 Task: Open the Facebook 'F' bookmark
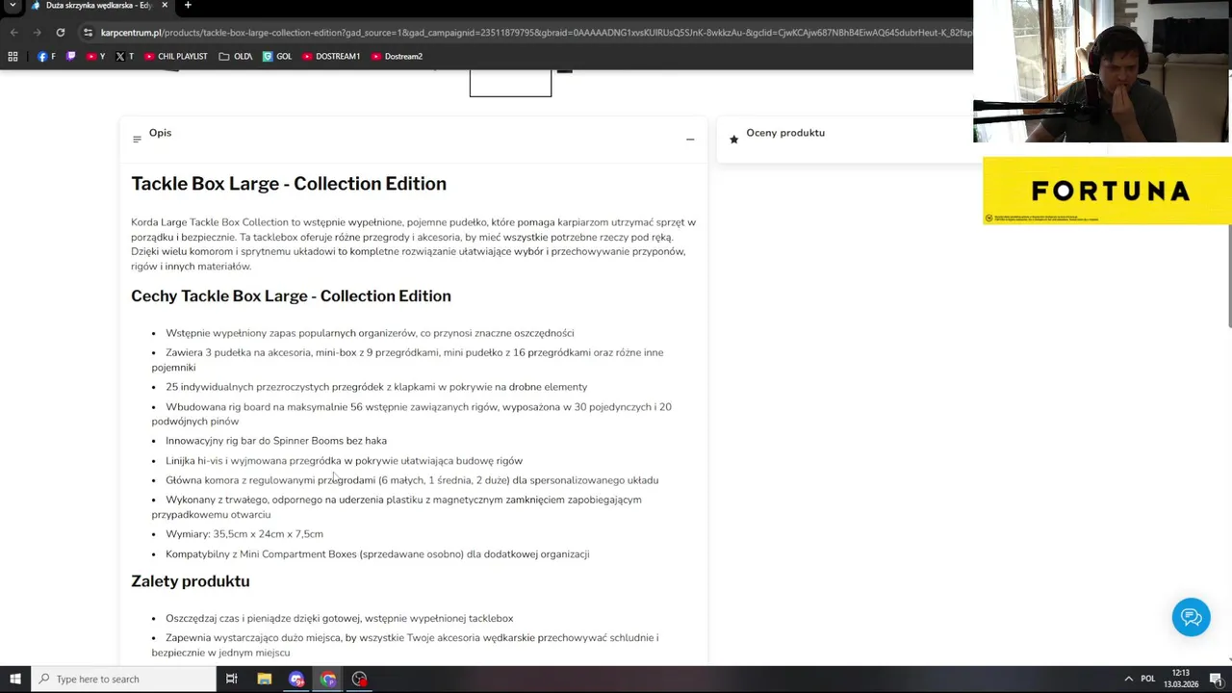46,57
